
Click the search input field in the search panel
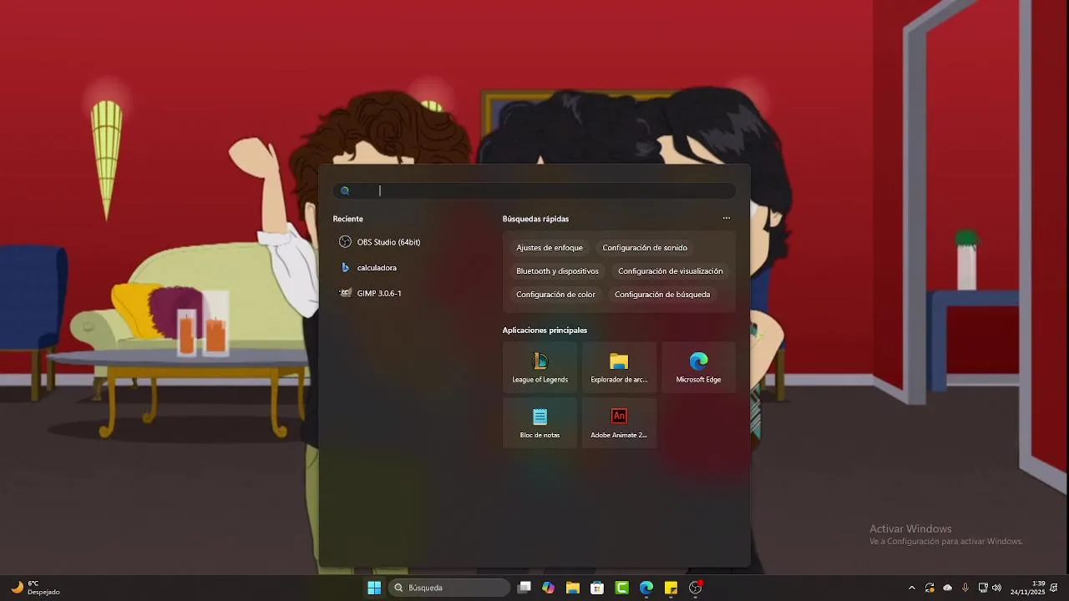pyautogui.click(x=534, y=190)
